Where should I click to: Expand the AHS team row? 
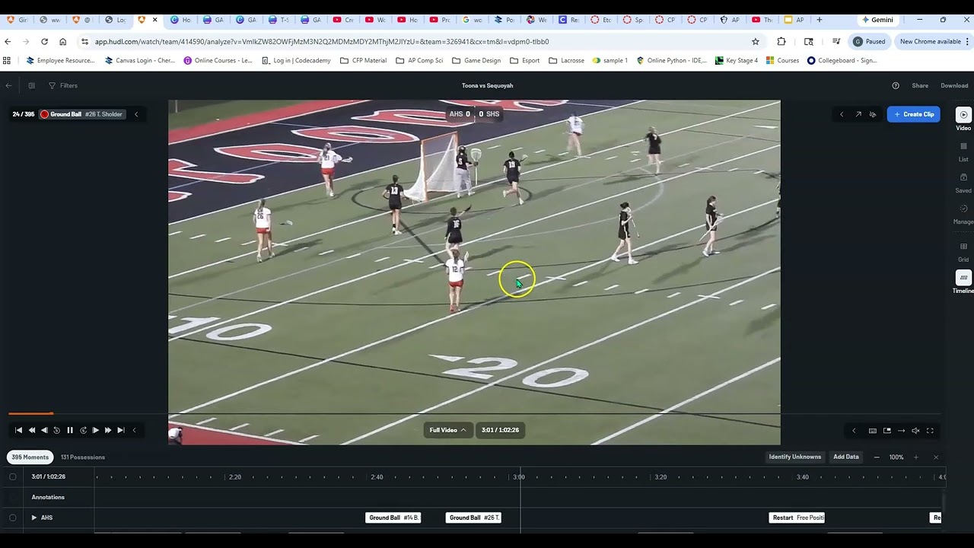point(33,518)
